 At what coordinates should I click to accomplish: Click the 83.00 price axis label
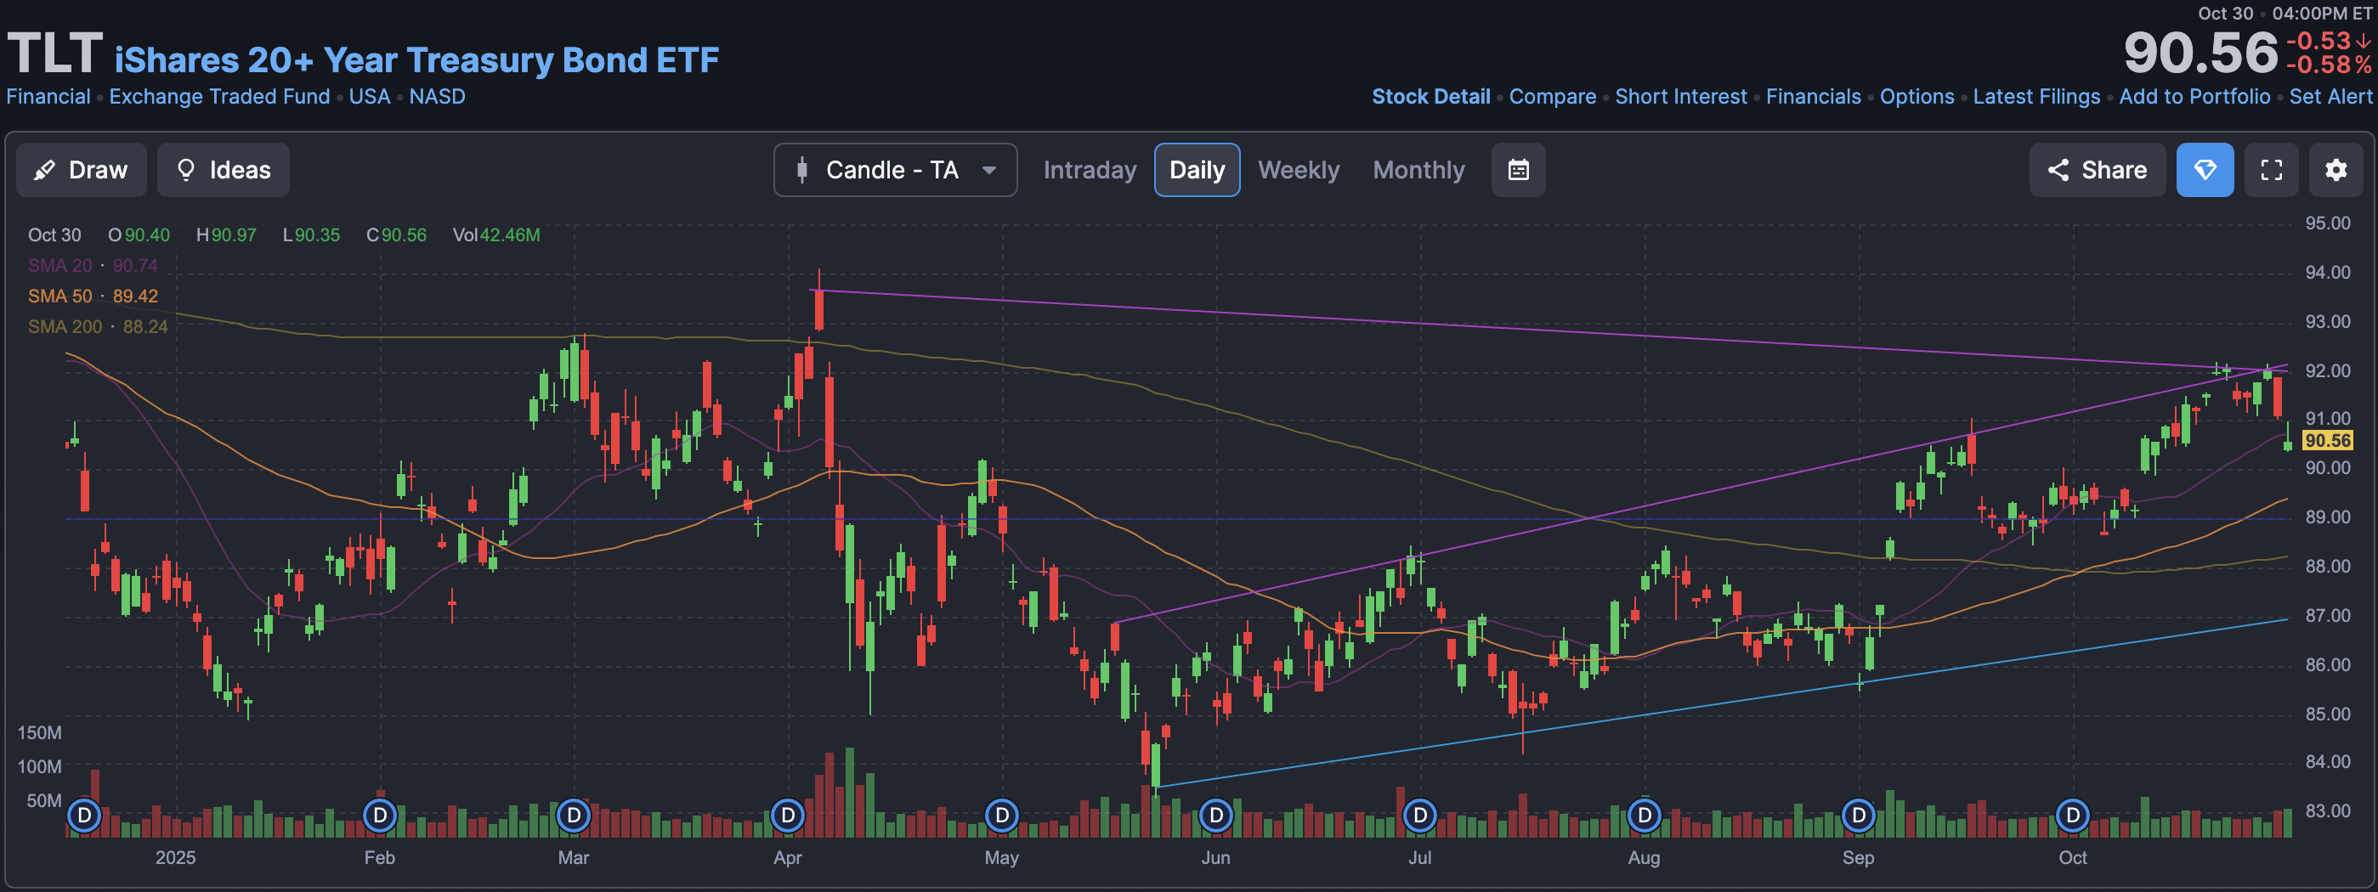[x=2327, y=810]
